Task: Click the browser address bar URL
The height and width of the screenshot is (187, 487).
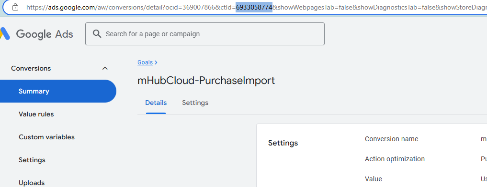Action: pos(257,7)
